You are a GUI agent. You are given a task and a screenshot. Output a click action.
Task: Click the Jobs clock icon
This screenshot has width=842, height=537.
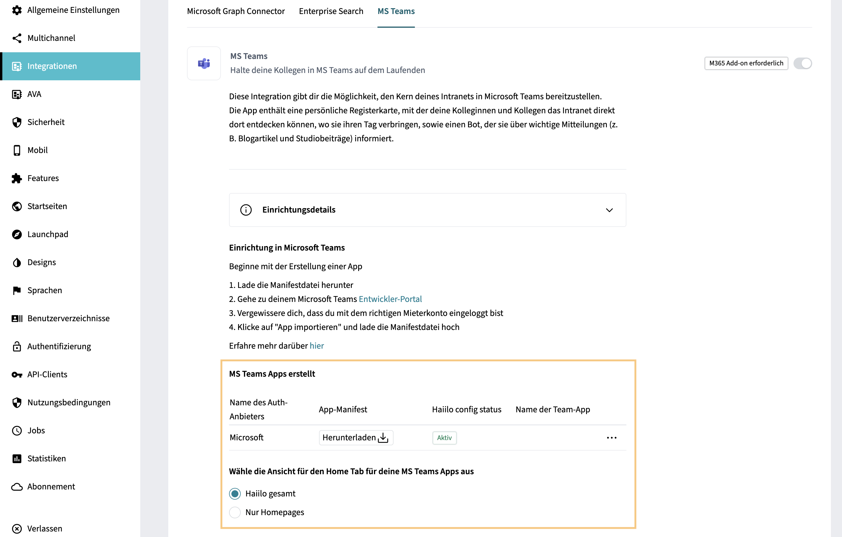pyautogui.click(x=17, y=430)
